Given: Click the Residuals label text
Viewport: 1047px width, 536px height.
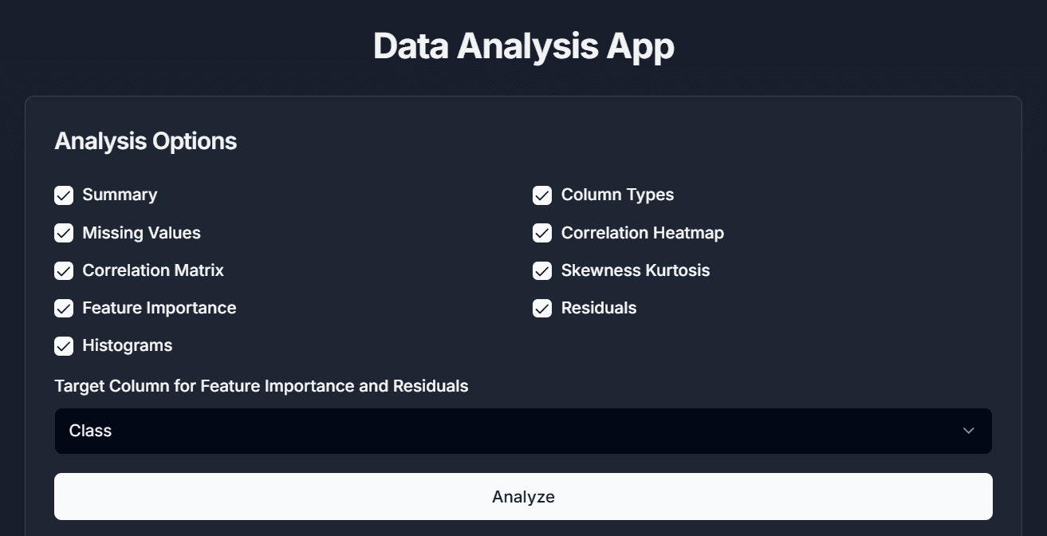Looking at the screenshot, I should pyautogui.click(x=599, y=308).
